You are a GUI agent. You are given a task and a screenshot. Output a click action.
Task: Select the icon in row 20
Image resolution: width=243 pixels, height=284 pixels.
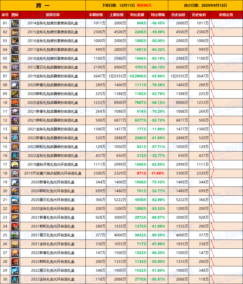pos(15,191)
